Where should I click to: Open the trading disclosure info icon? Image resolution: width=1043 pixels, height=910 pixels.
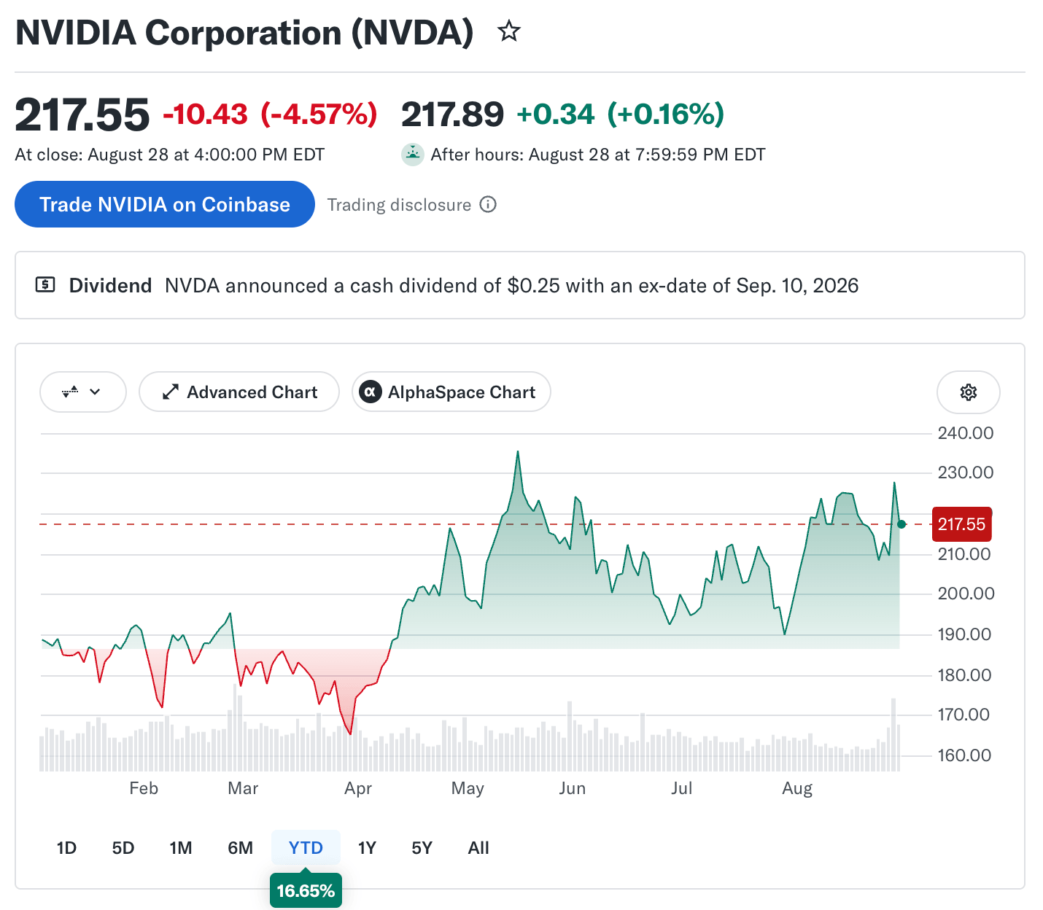(x=488, y=205)
